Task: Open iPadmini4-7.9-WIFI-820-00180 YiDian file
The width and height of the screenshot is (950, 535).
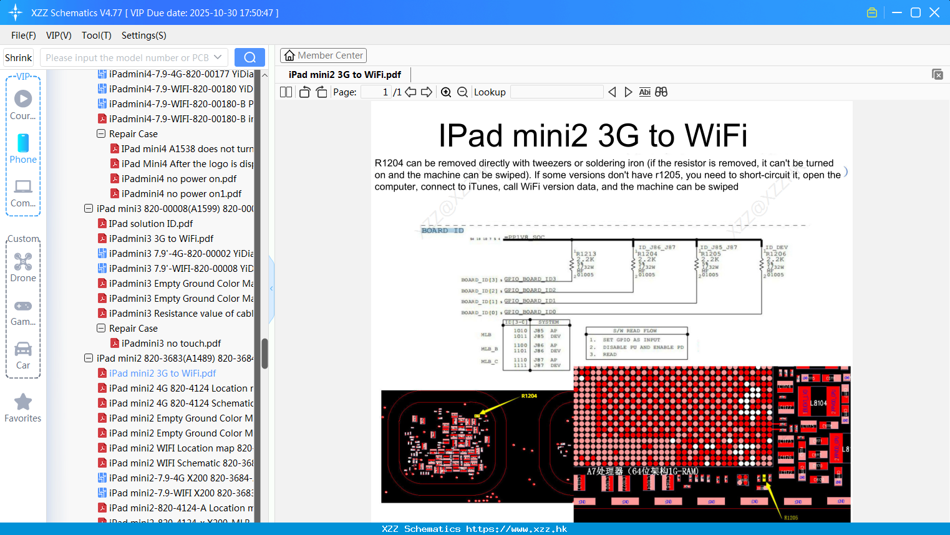Action: 181,89
